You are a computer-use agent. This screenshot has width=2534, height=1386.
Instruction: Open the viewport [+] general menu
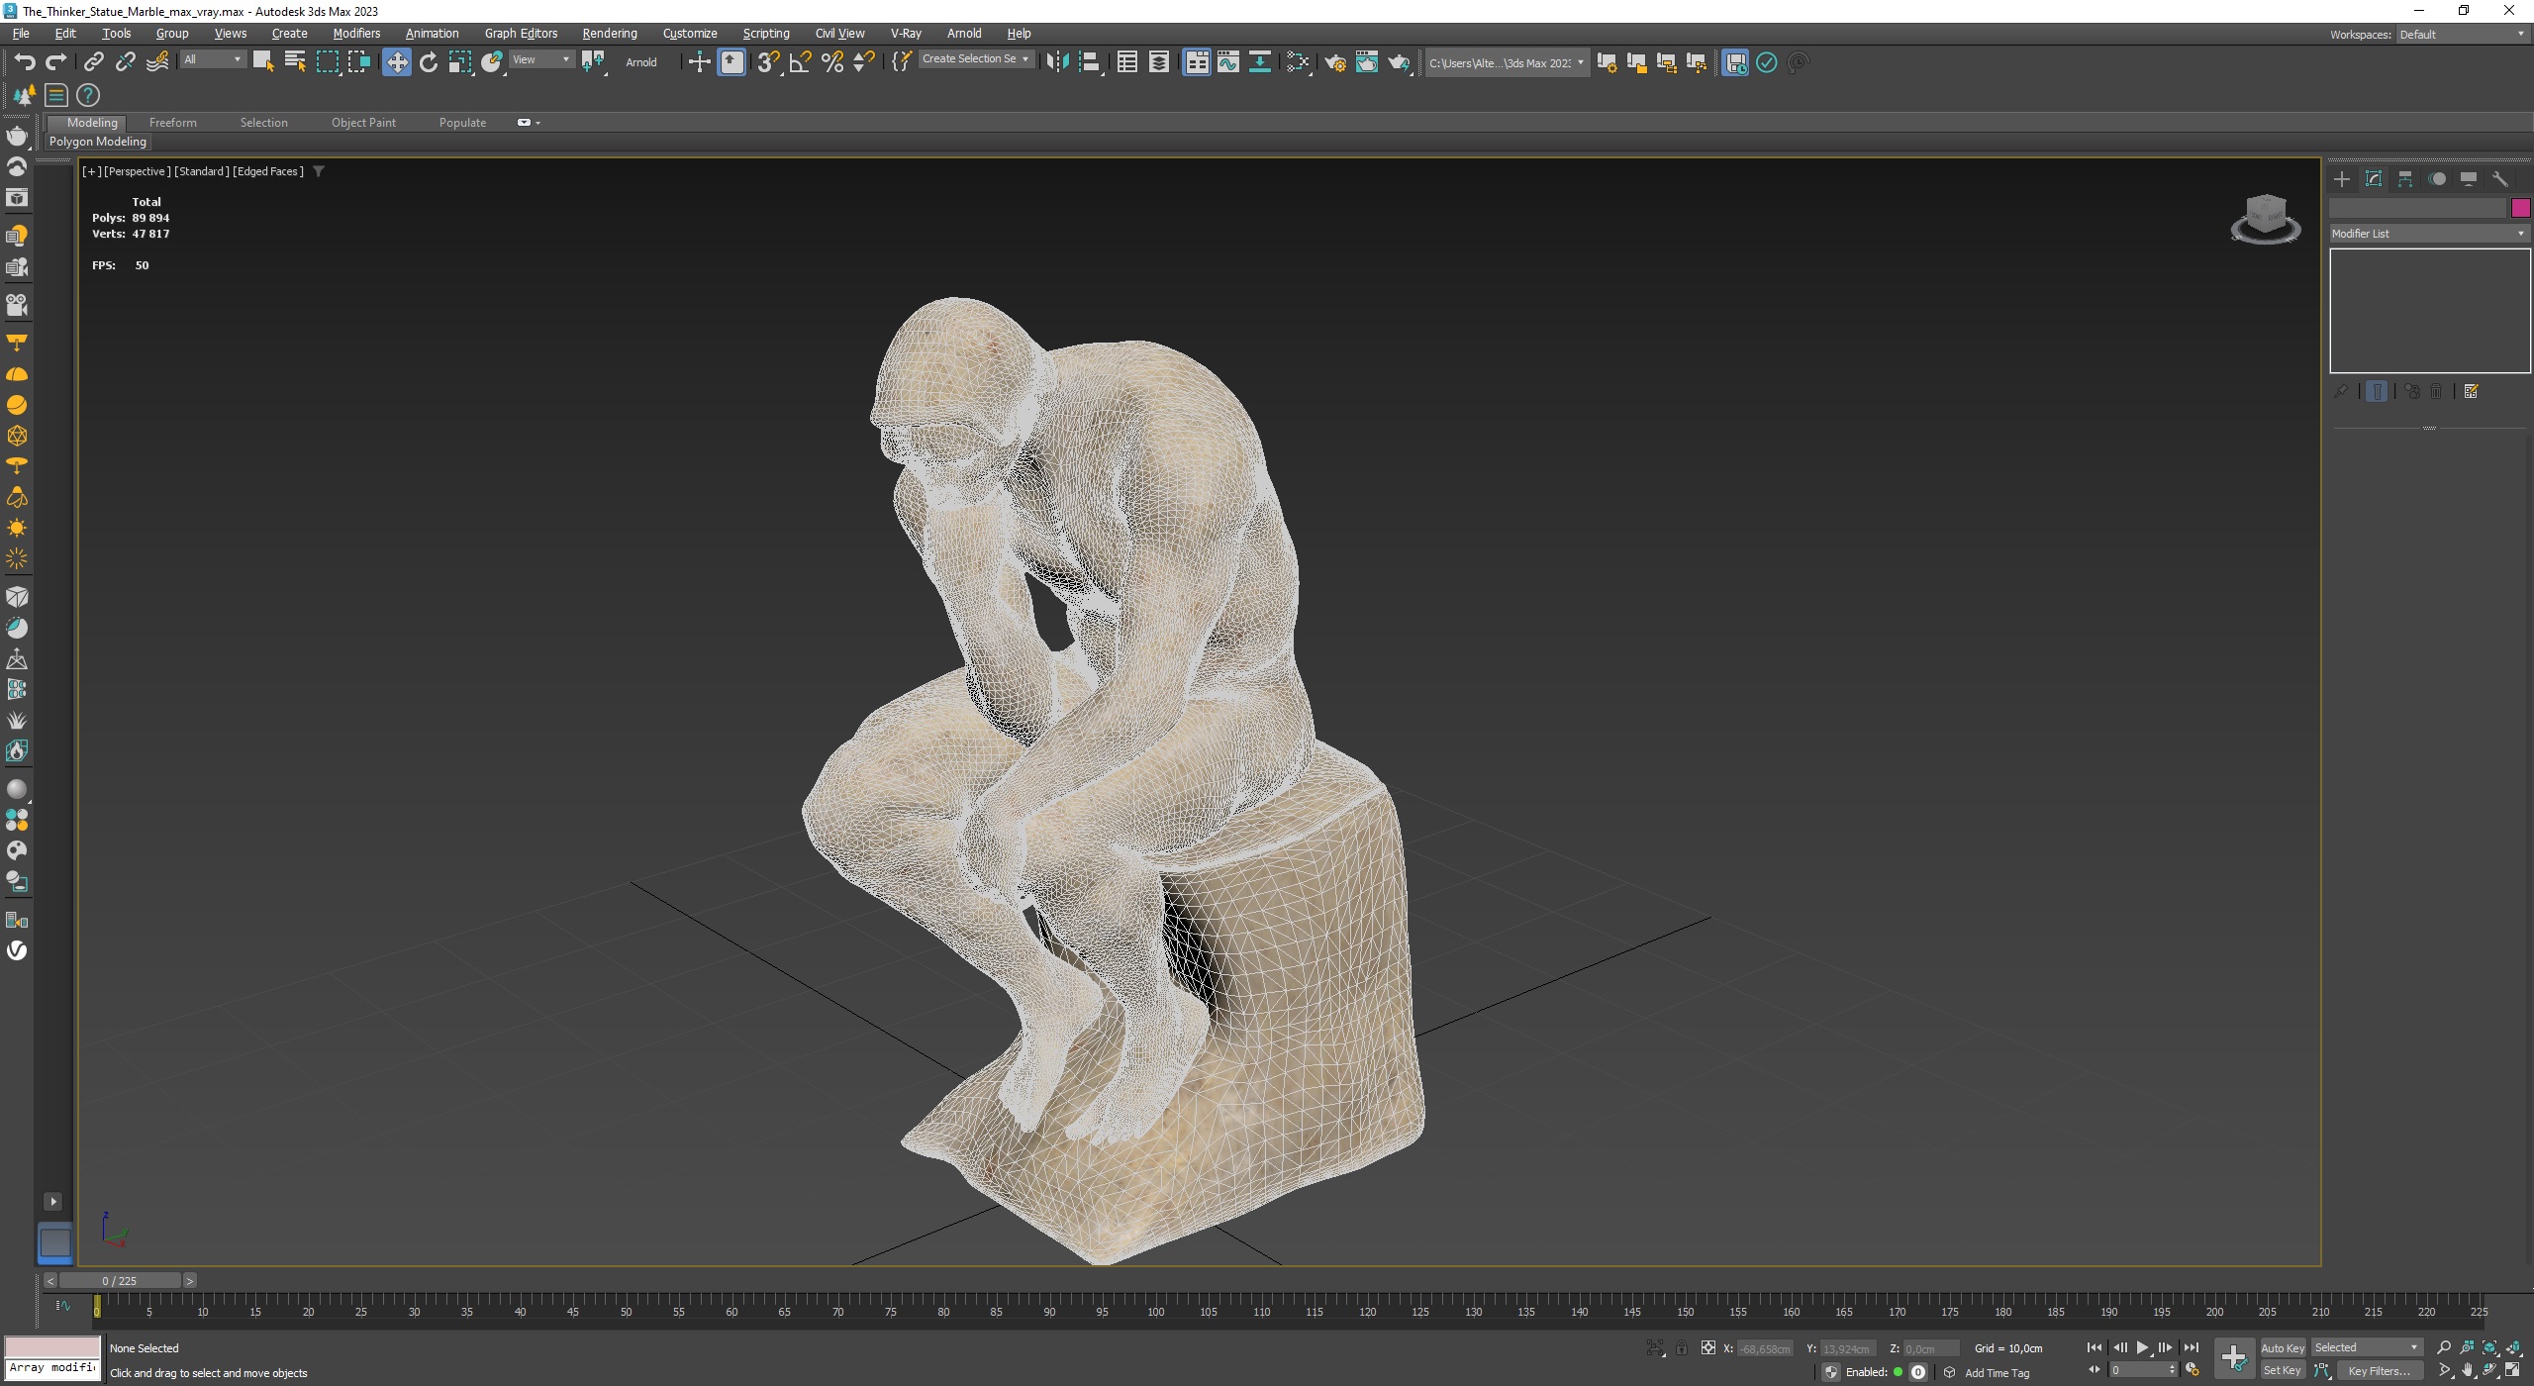tap(91, 171)
